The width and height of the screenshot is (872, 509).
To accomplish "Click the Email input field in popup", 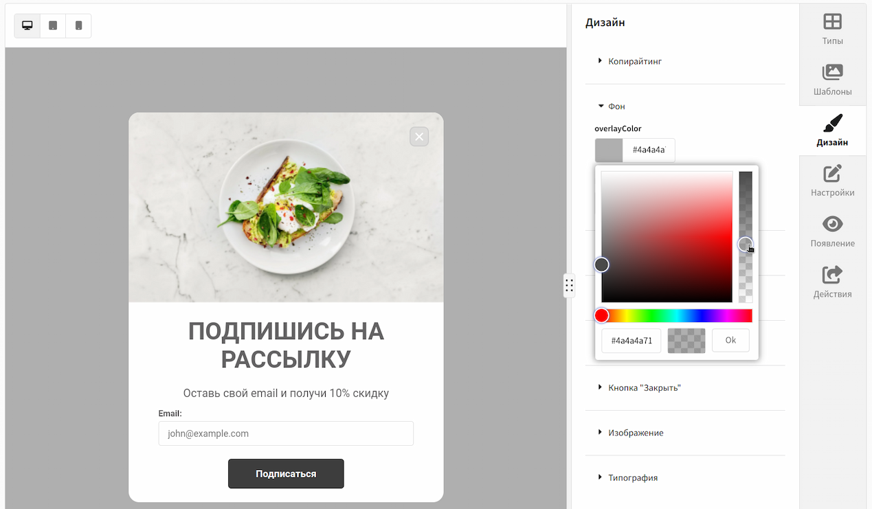I will 286,433.
